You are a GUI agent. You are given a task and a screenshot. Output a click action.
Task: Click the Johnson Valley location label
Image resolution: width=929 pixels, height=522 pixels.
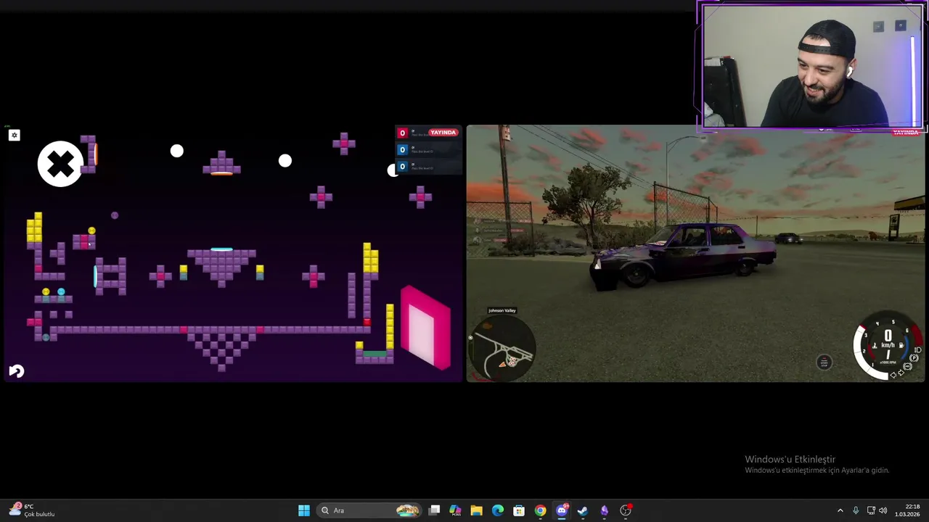tap(502, 310)
